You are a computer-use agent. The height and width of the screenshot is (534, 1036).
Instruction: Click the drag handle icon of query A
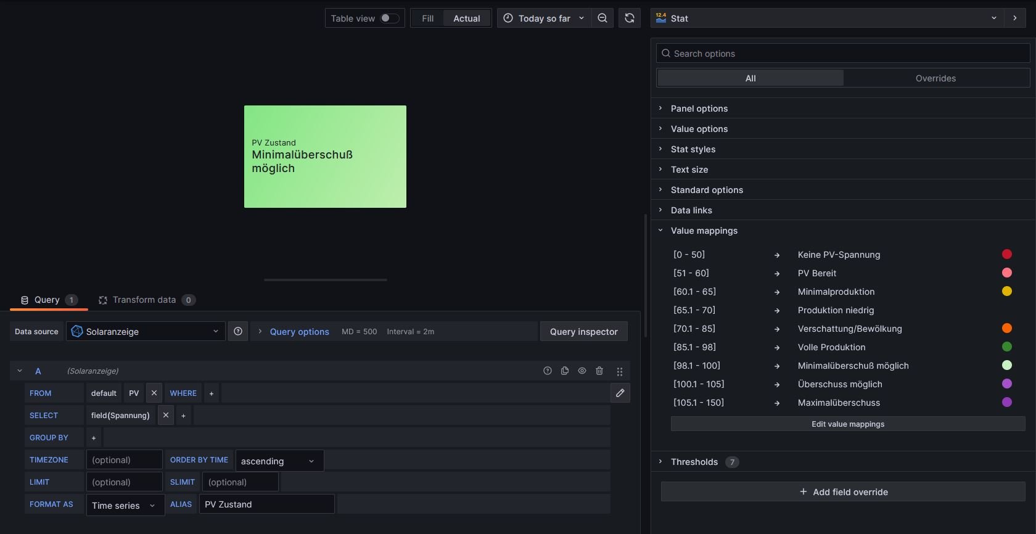pos(619,371)
